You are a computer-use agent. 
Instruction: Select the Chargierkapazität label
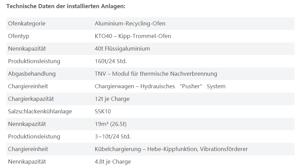(31, 99)
